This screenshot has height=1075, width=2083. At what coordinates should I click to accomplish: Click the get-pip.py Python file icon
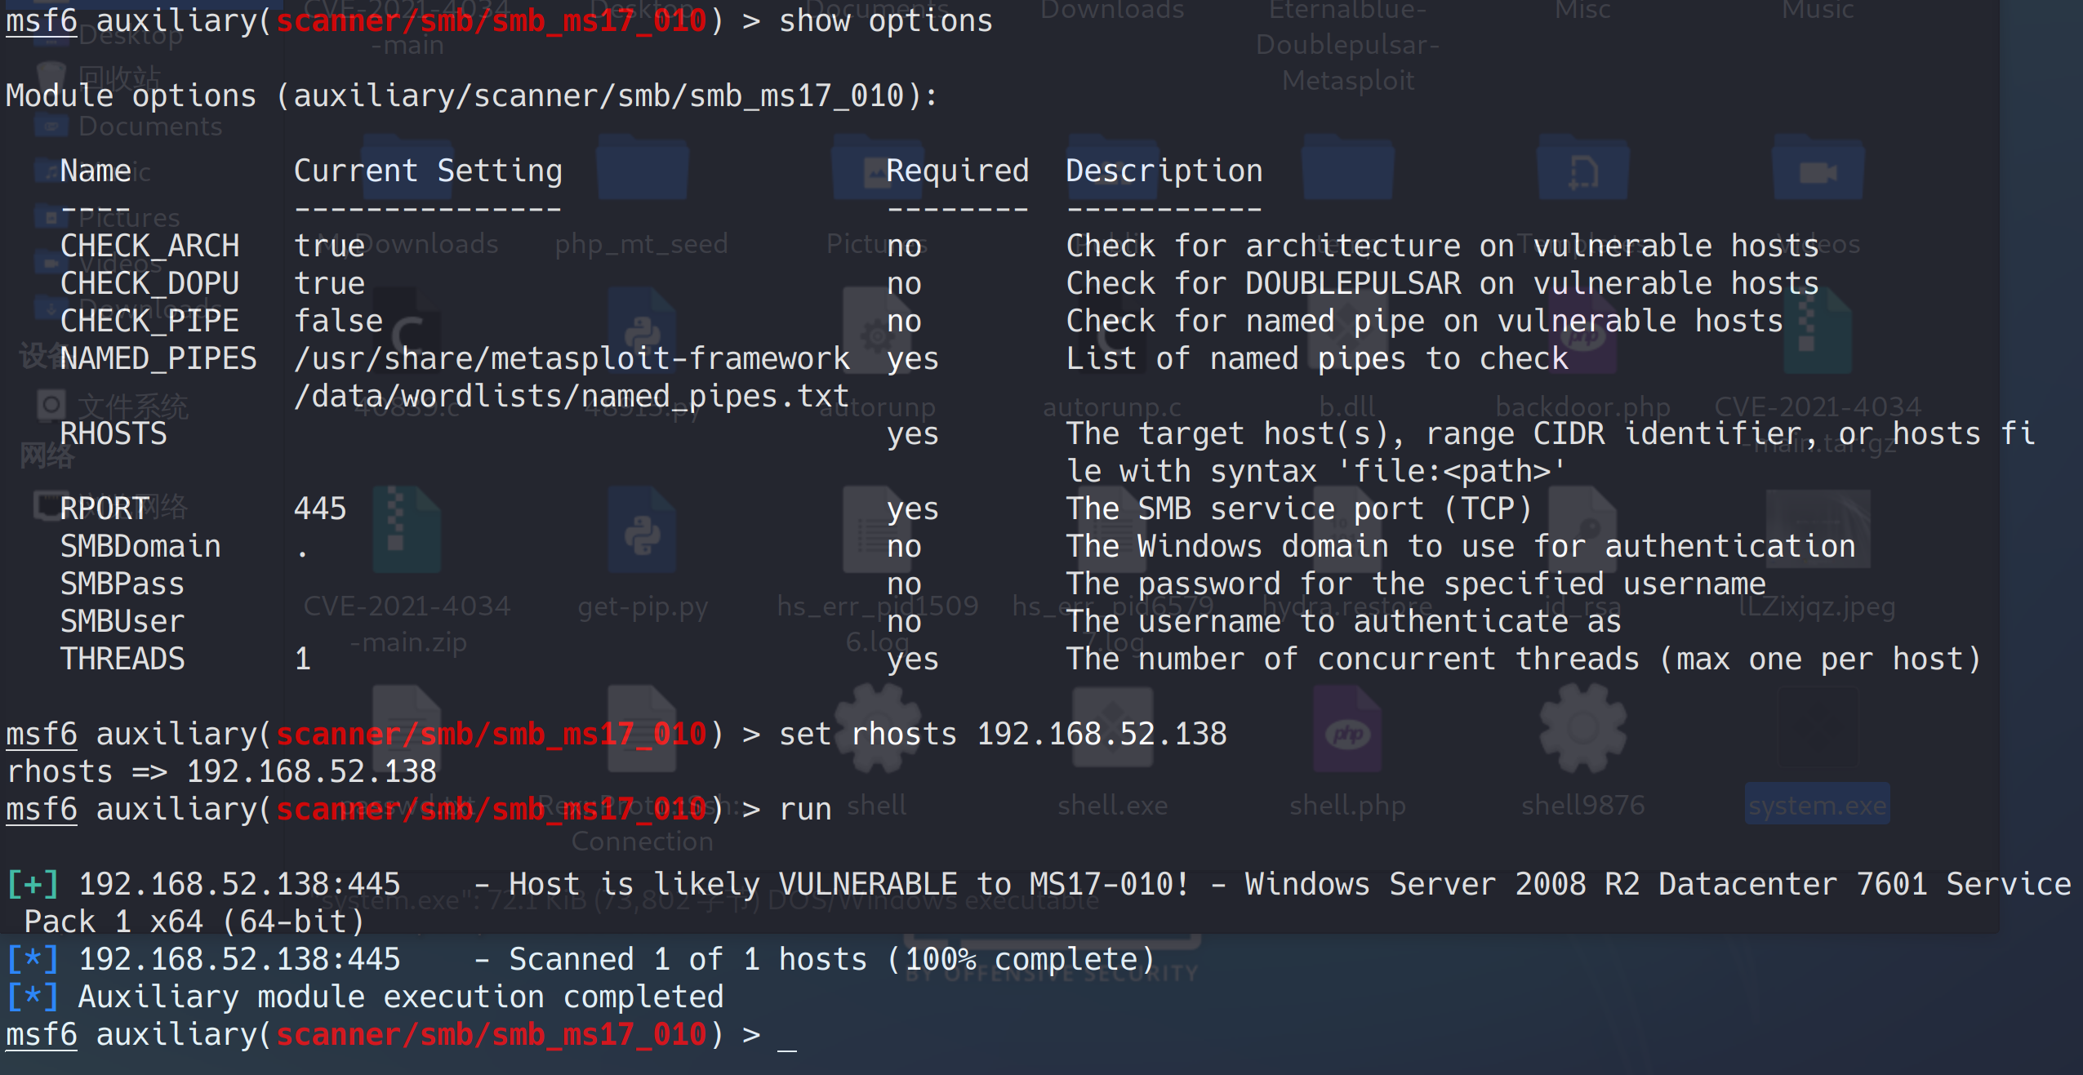click(642, 532)
